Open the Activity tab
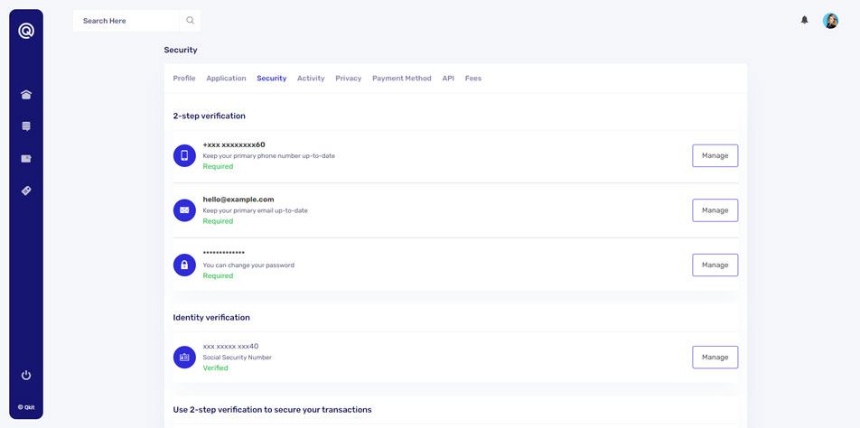The height and width of the screenshot is (428, 860). pyautogui.click(x=311, y=79)
